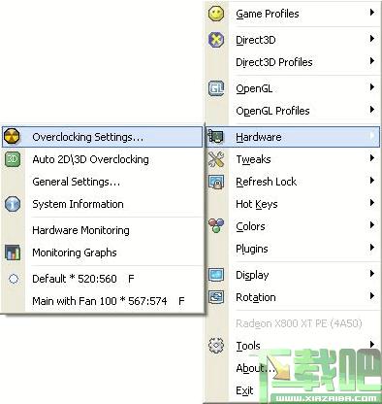Click the Rotation screen icon

point(216,297)
